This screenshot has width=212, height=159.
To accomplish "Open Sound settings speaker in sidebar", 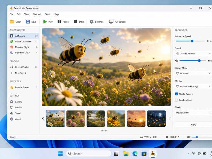I will point(12,113).
